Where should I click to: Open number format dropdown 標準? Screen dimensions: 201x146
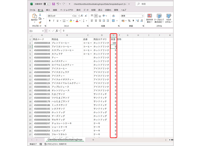pyautogui.click(x=142, y=16)
